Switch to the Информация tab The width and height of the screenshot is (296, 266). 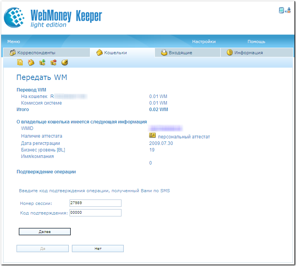click(x=257, y=53)
